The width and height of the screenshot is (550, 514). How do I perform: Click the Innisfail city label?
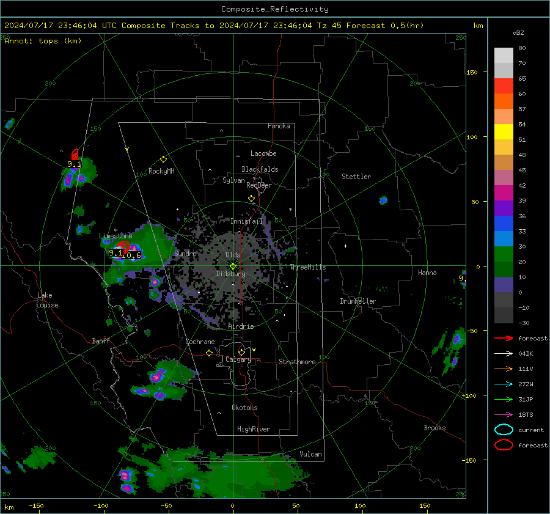246,221
